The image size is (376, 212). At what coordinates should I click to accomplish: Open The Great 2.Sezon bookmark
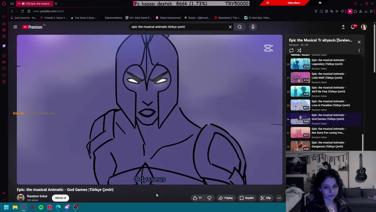(83, 18)
